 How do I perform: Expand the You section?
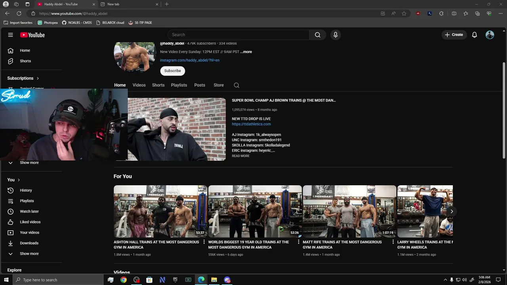coord(13,180)
